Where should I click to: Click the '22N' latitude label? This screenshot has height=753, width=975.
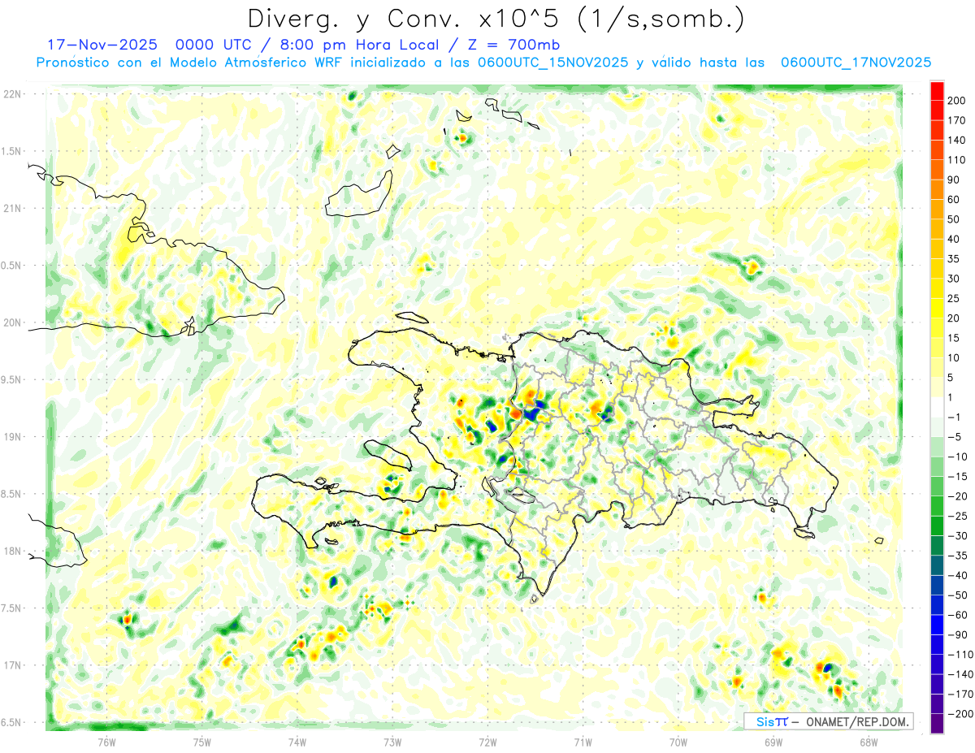13,93
